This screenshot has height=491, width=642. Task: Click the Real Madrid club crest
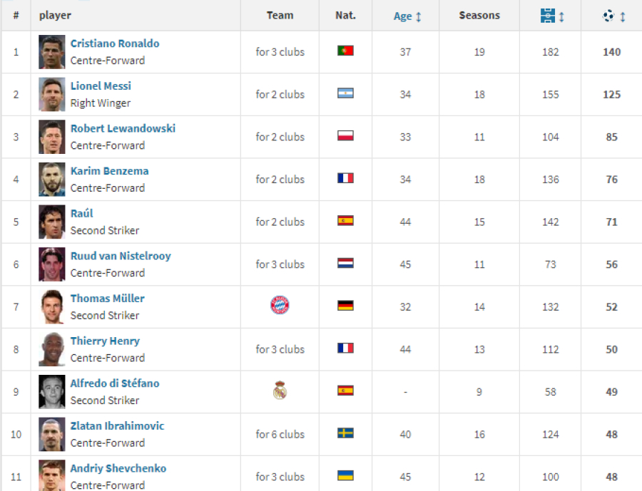280,391
